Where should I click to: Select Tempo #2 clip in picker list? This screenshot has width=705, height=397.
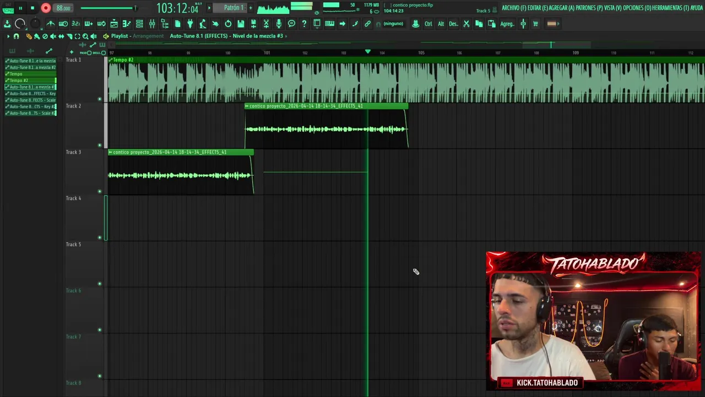(31, 81)
